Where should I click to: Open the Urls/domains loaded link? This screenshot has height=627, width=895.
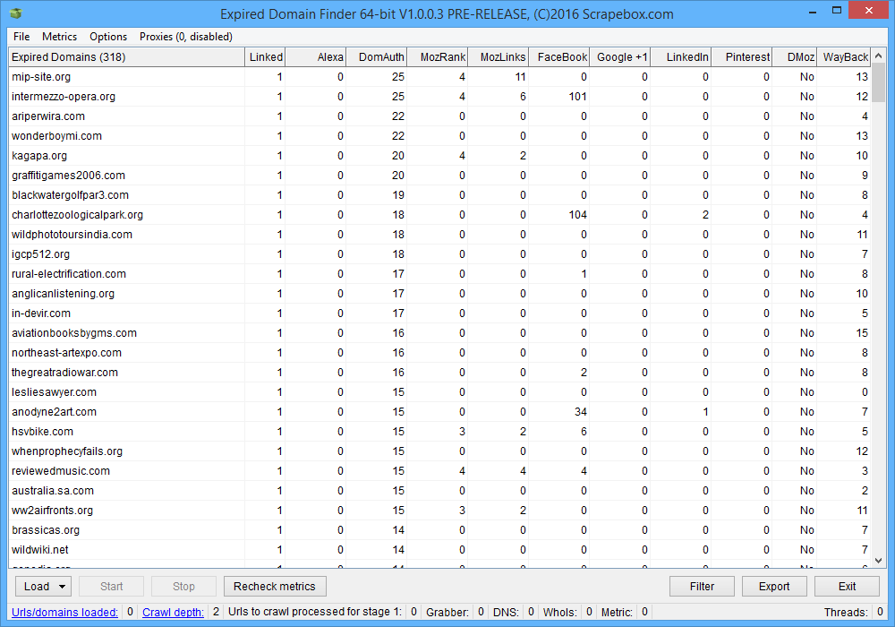tap(63, 613)
